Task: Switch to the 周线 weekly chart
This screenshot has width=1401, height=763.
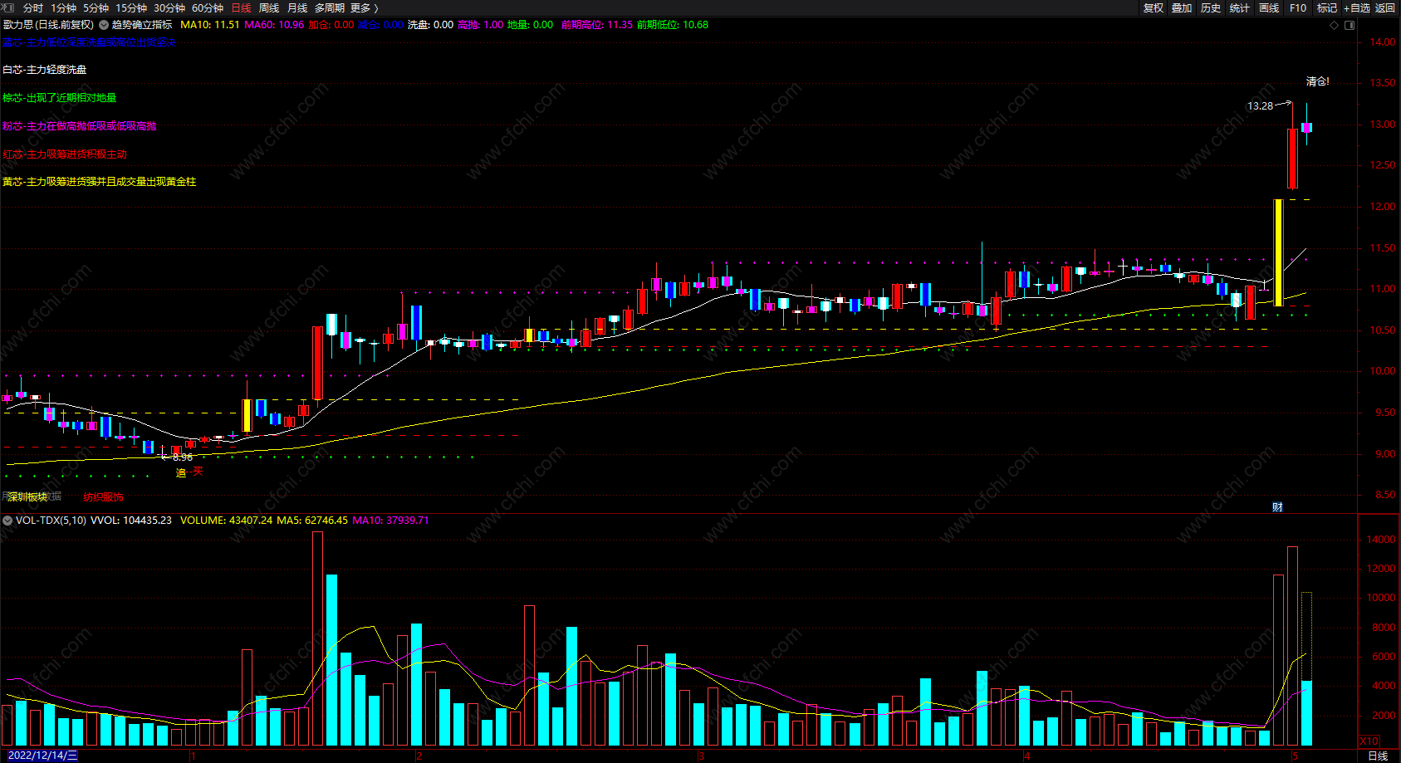Action: [x=269, y=7]
